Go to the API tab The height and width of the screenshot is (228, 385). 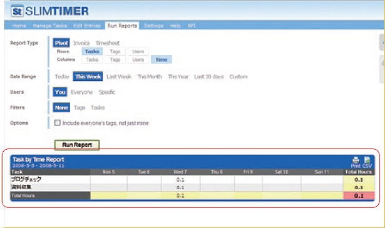(x=192, y=26)
